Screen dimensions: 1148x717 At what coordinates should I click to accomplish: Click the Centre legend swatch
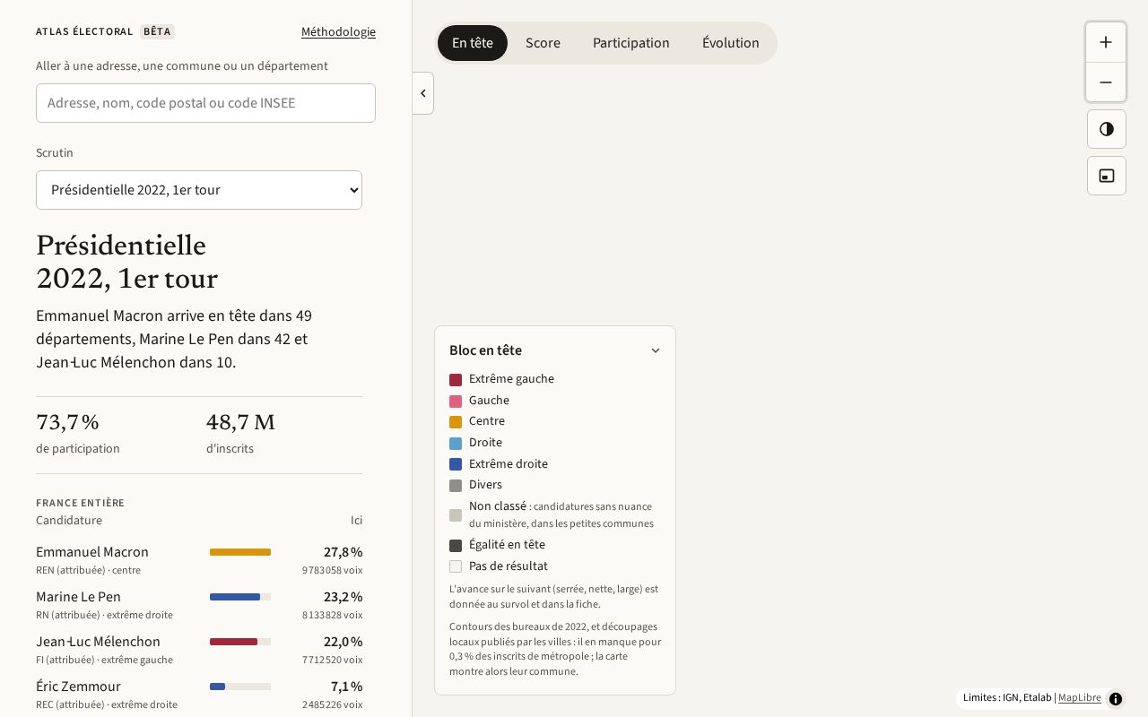point(456,422)
